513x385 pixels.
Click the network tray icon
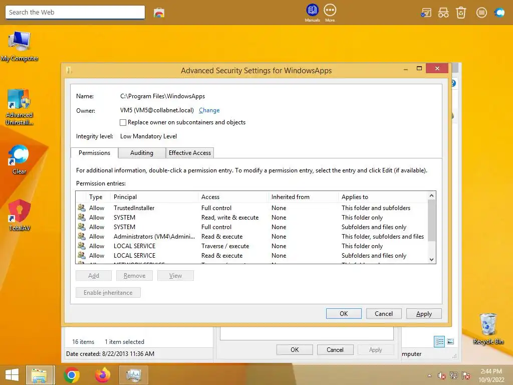pos(453,375)
